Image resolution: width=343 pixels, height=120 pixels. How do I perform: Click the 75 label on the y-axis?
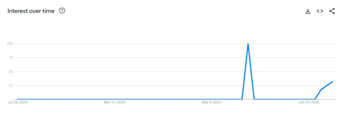tap(11, 57)
